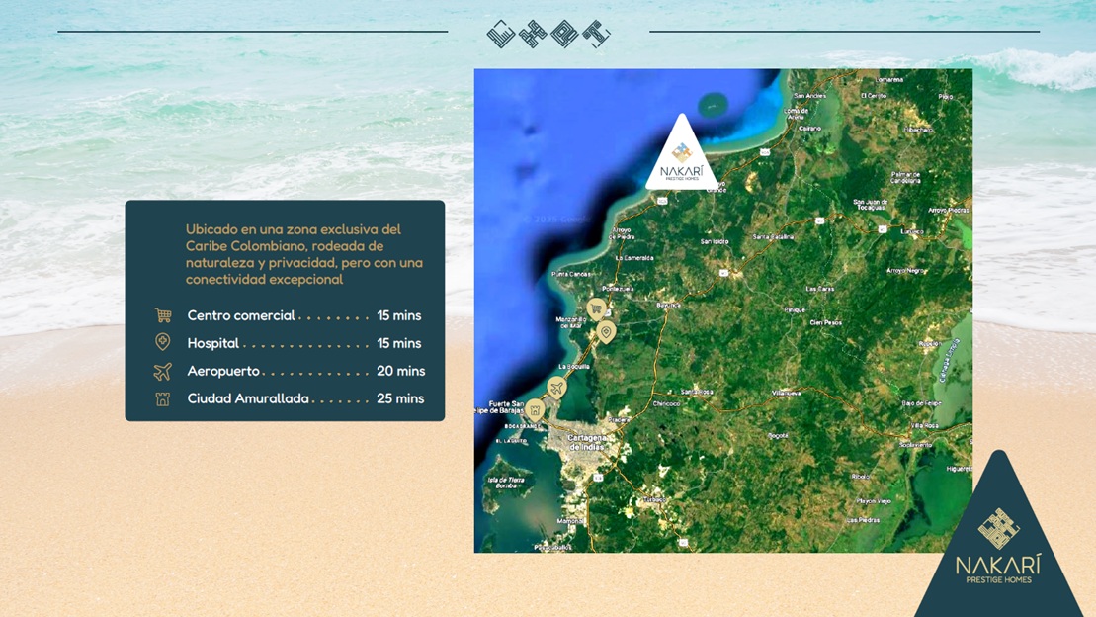Select the hospital pin marker on the map
Image resolution: width=1096 pixels, height=617 pixels.
tap(606, 332)
